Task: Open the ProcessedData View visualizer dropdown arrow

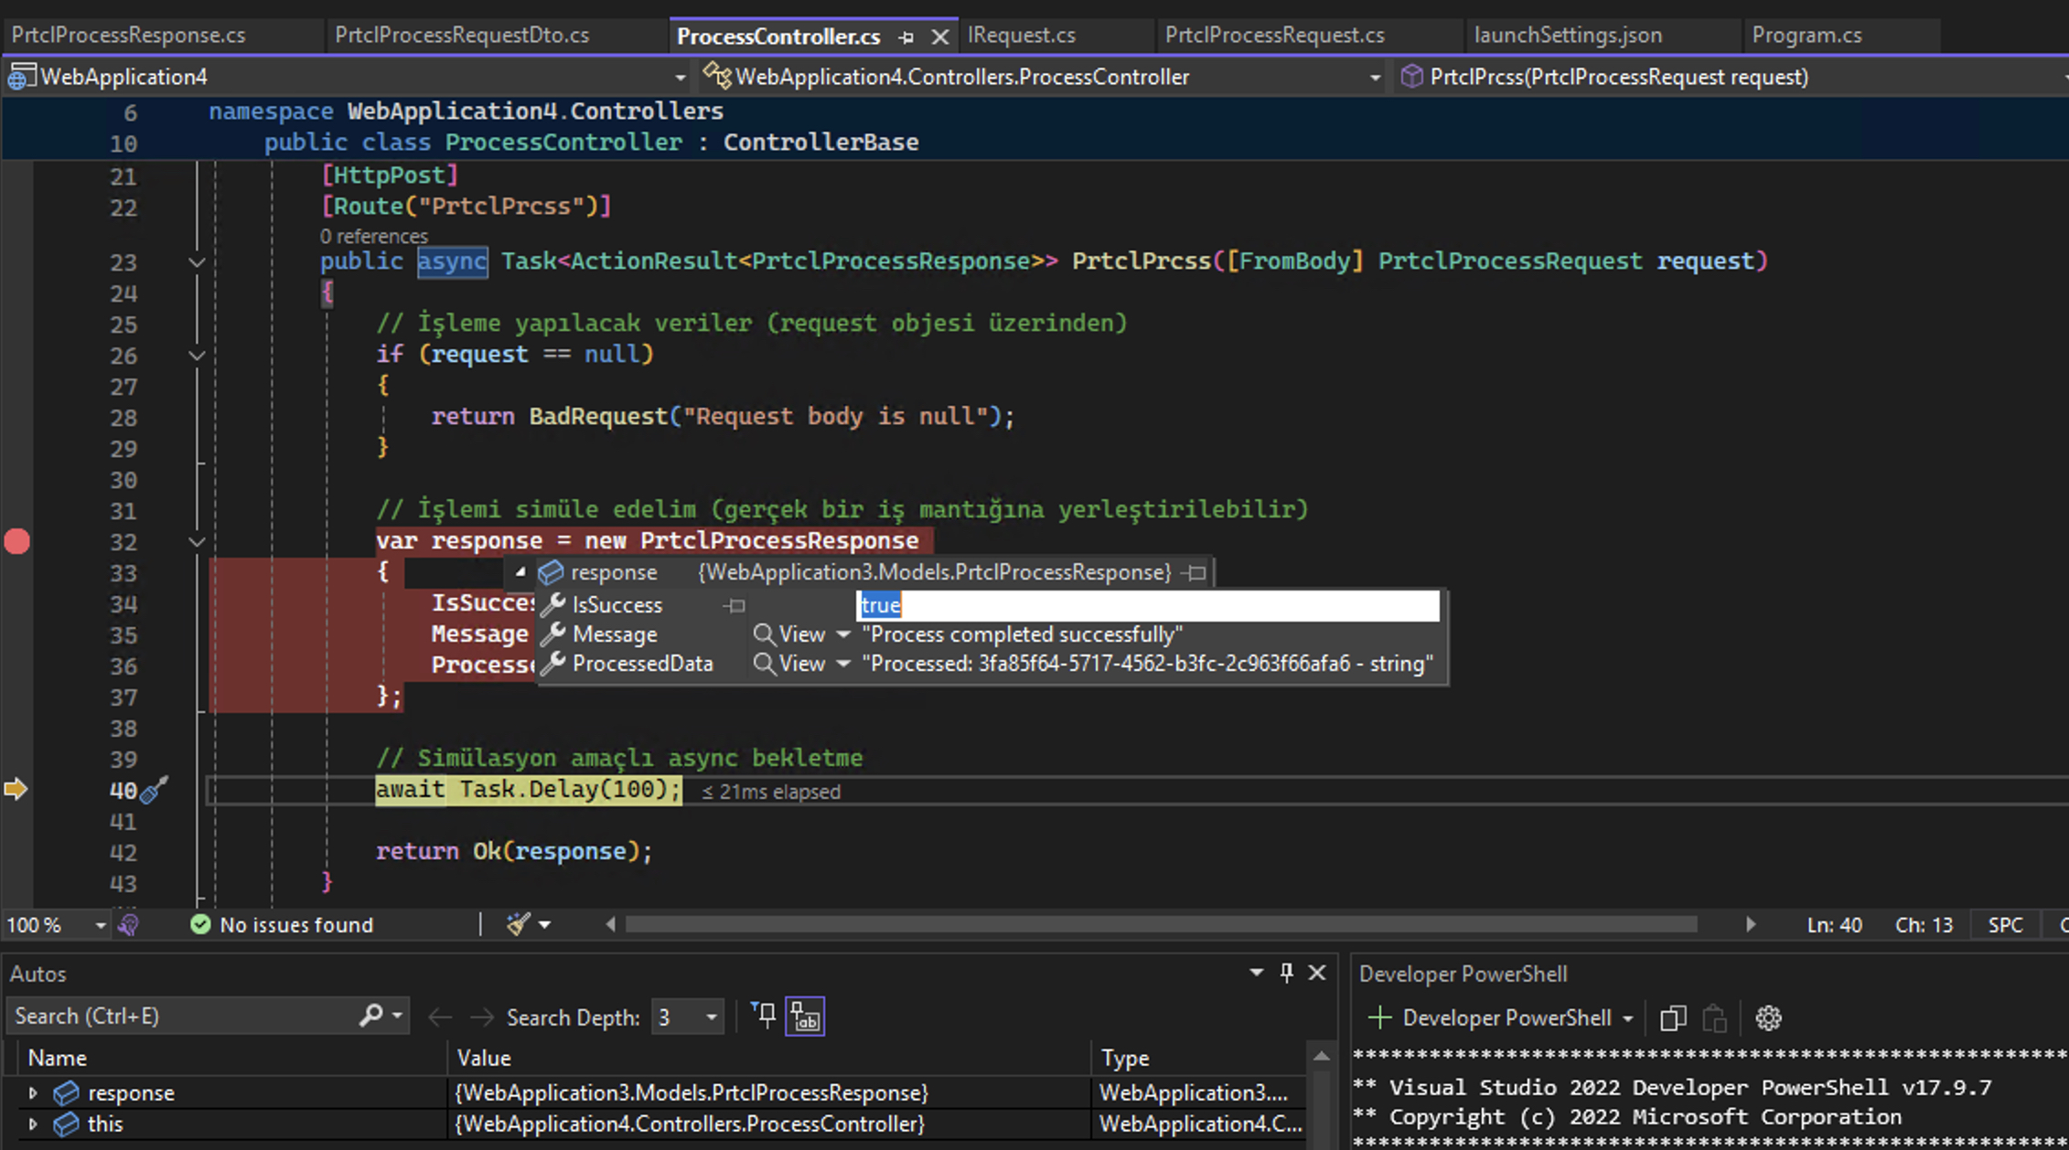Action: pos(843,664)
